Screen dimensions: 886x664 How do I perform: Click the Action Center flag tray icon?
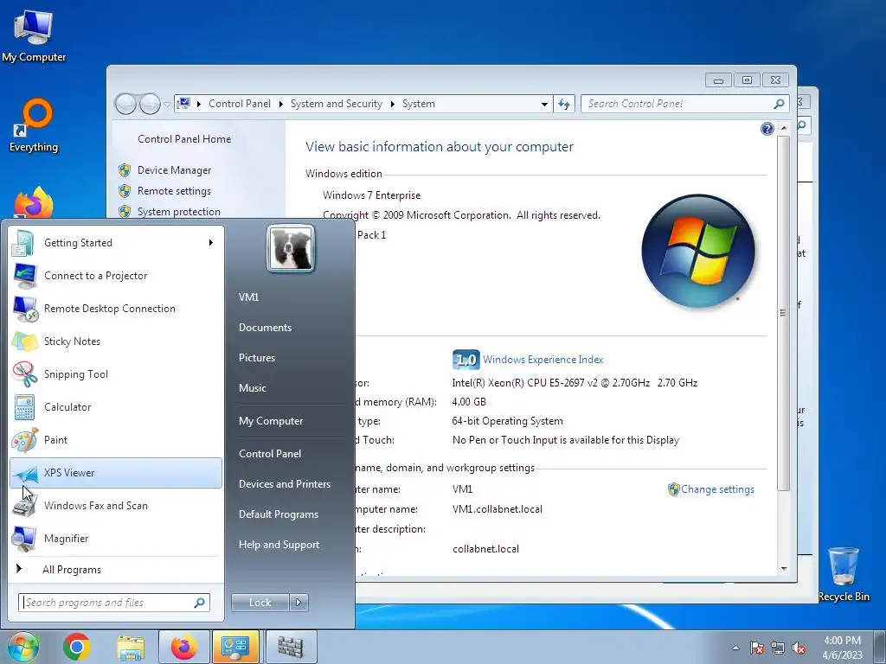pos(756,648)
